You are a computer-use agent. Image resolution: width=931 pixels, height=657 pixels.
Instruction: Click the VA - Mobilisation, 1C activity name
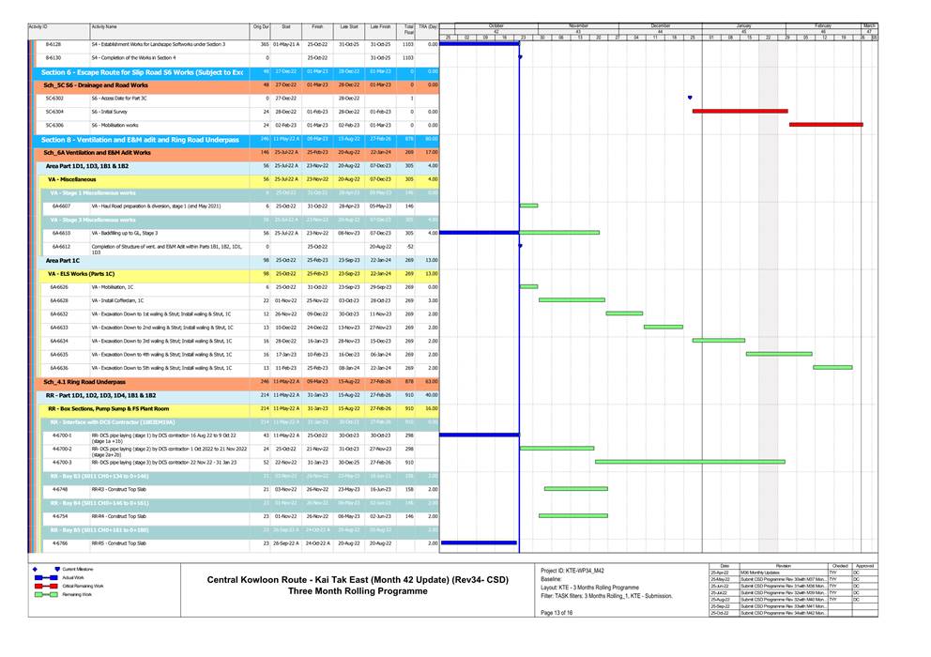point(113,287)
